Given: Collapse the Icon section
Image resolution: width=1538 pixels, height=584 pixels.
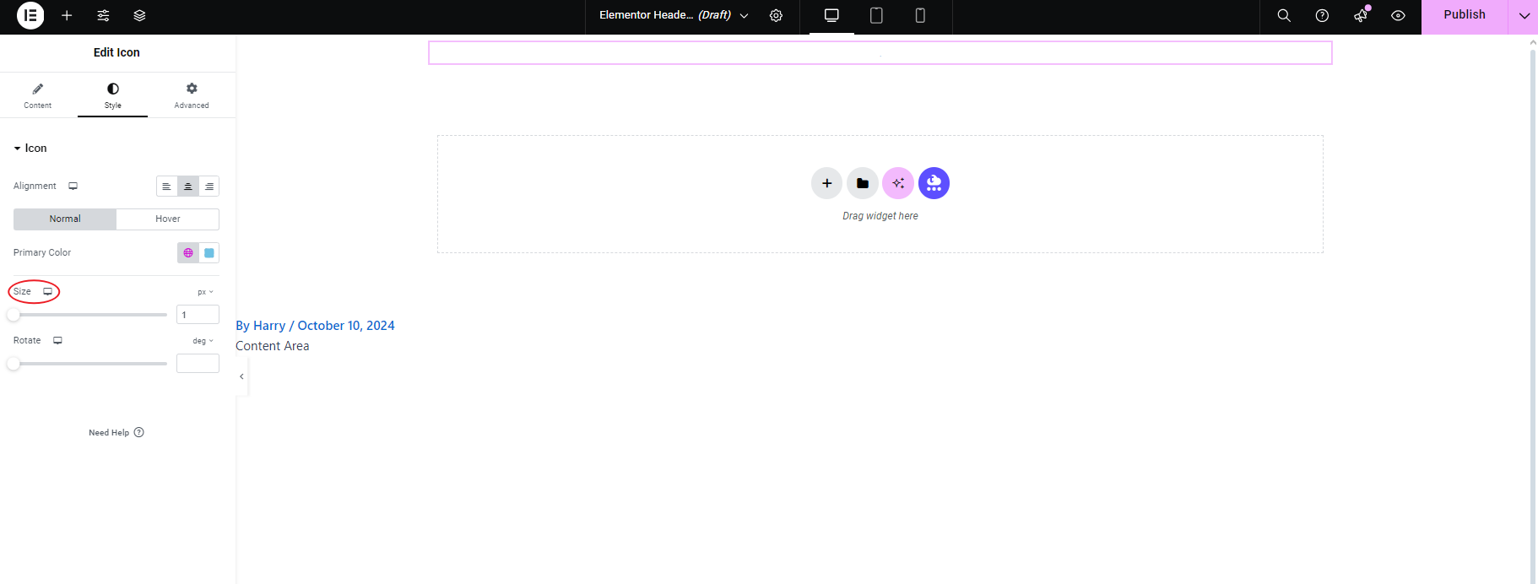Looking at the screenshot, I should (30, 149).
